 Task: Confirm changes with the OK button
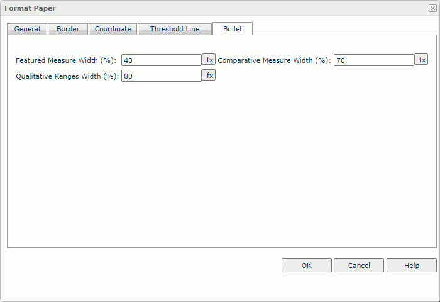tap(306, 266)
